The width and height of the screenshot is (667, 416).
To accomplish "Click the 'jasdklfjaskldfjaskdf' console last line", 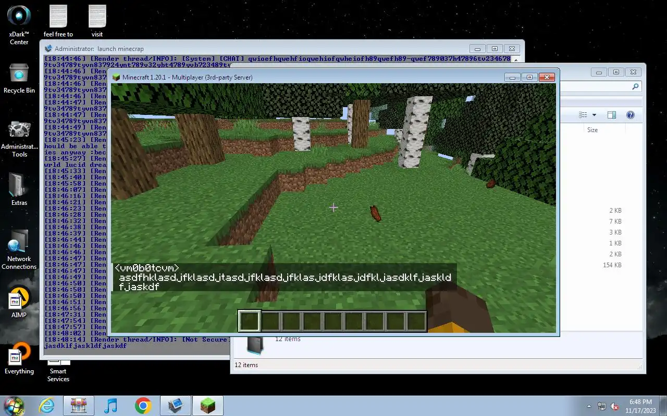I will (85, 346).
